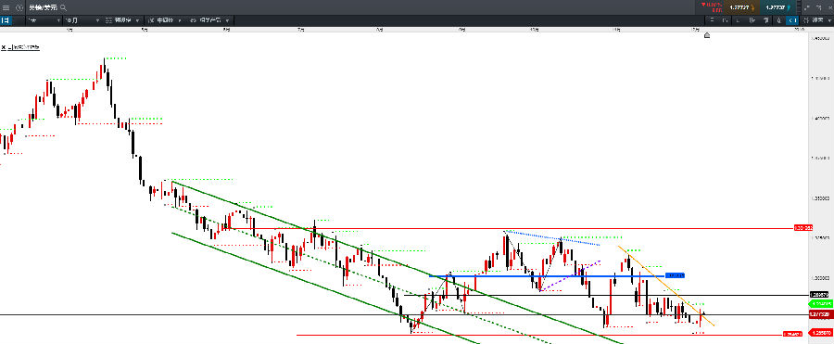Click the blue price label on the blue line
This screenshot has width=834, height=344.
[x=675, y=275]
